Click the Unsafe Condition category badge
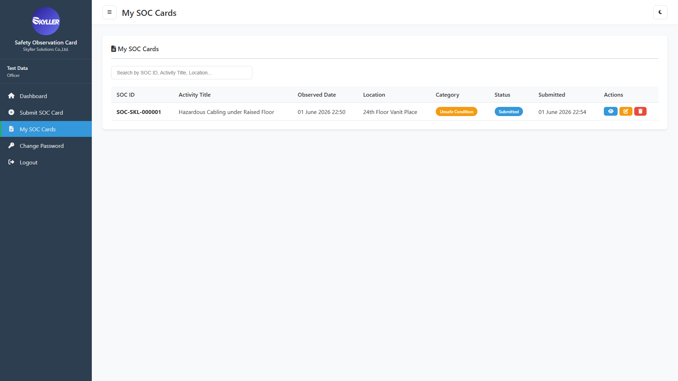The width and height of the screenshot is (678, 381). [456, 111]
